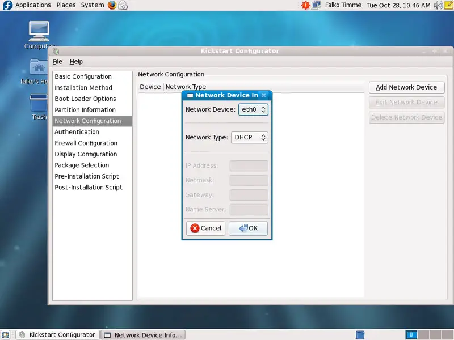Click the Gateway field

[249, 195]
